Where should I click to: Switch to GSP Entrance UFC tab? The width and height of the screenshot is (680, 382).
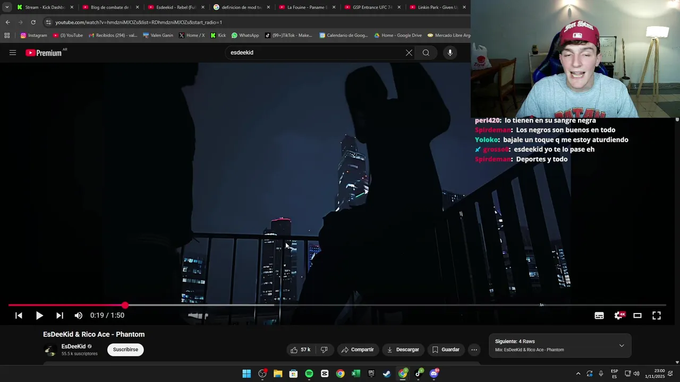point(372,7)
